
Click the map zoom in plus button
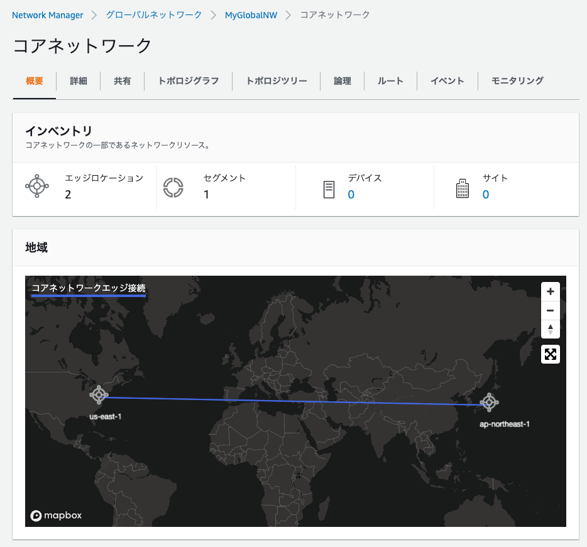(551, 292)
